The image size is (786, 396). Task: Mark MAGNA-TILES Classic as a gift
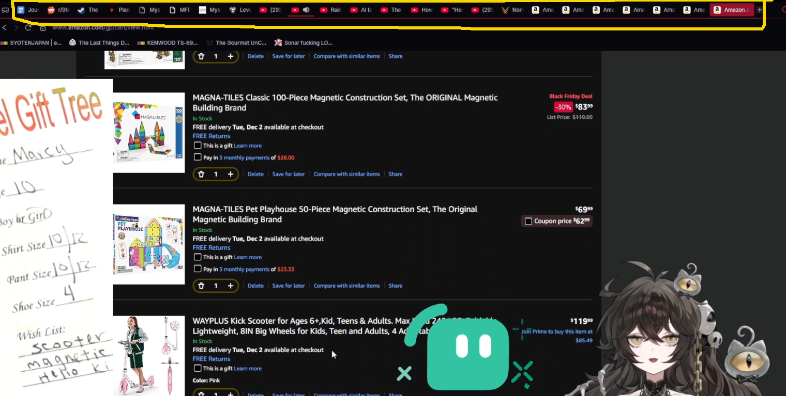coord(198,146)
